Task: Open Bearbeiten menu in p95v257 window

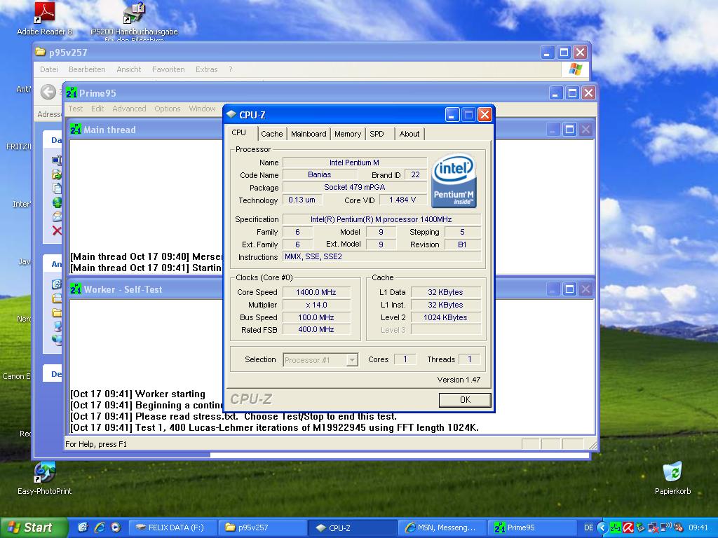Action: [x=87, y=69]
